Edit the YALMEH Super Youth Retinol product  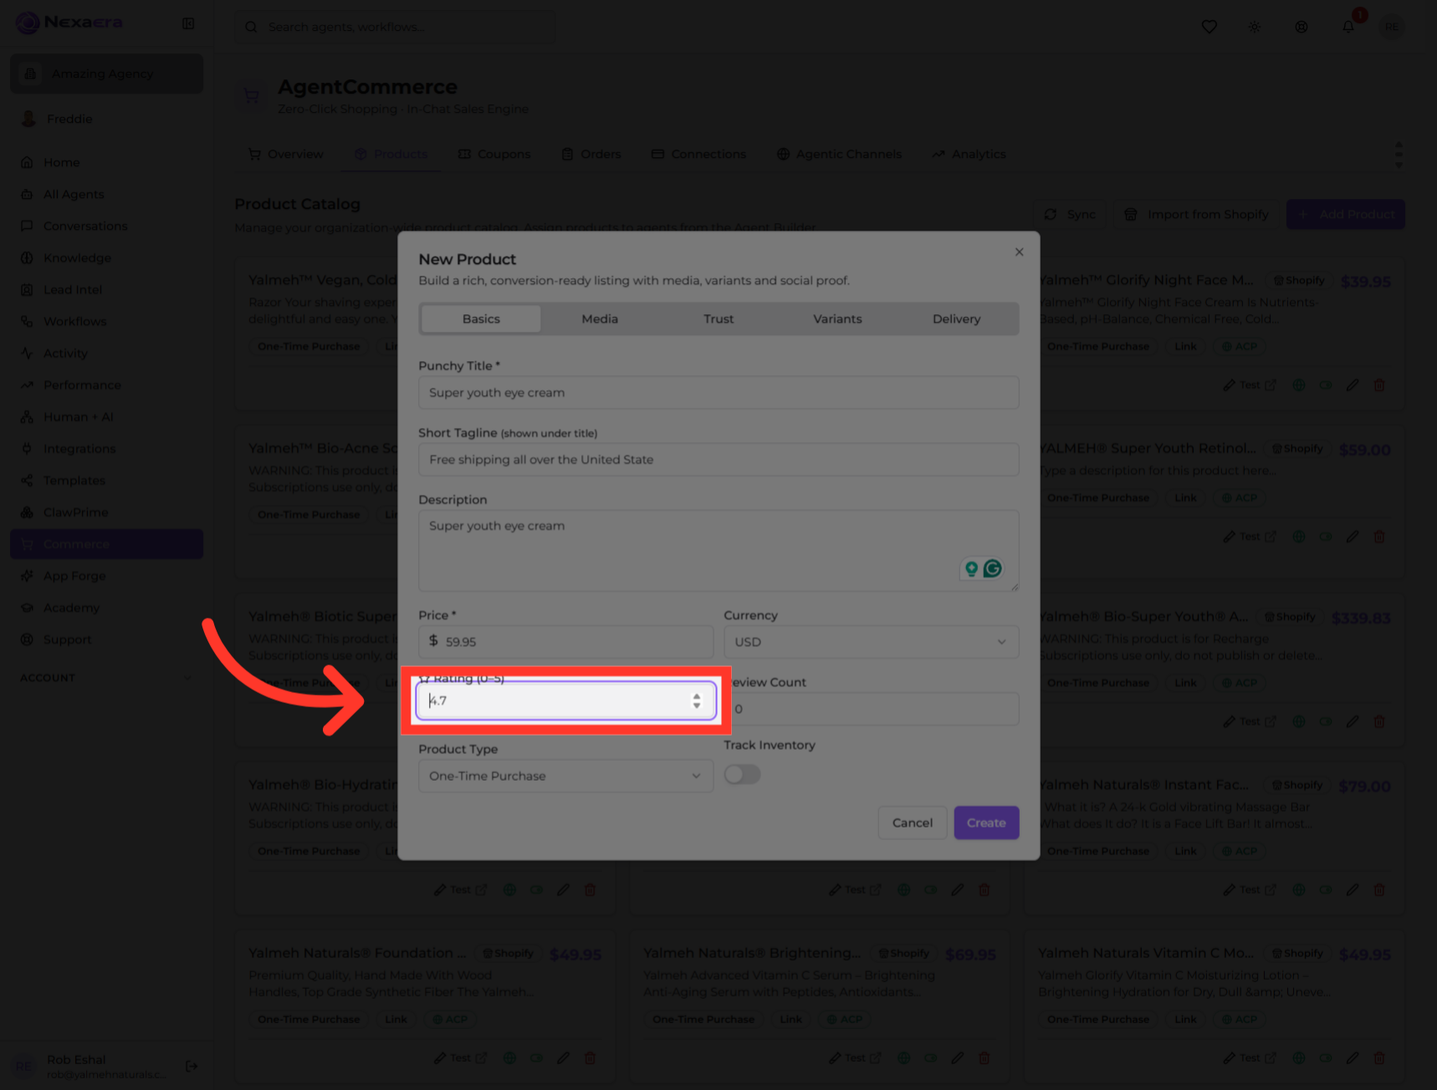(x=1353, y=537)
